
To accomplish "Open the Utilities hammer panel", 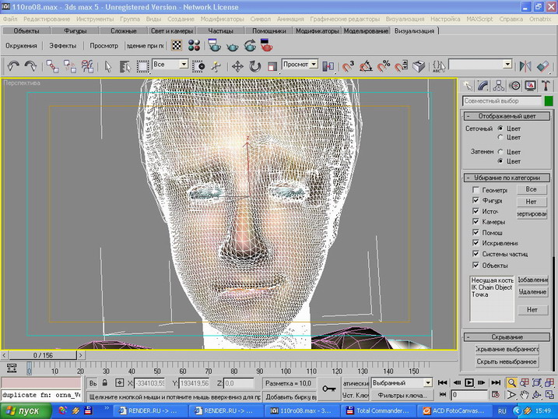I will click(546, 86).
